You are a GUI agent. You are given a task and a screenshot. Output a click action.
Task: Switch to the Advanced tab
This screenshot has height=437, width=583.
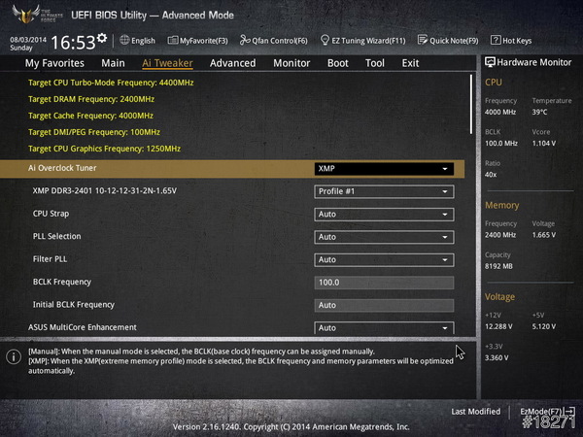232,63
